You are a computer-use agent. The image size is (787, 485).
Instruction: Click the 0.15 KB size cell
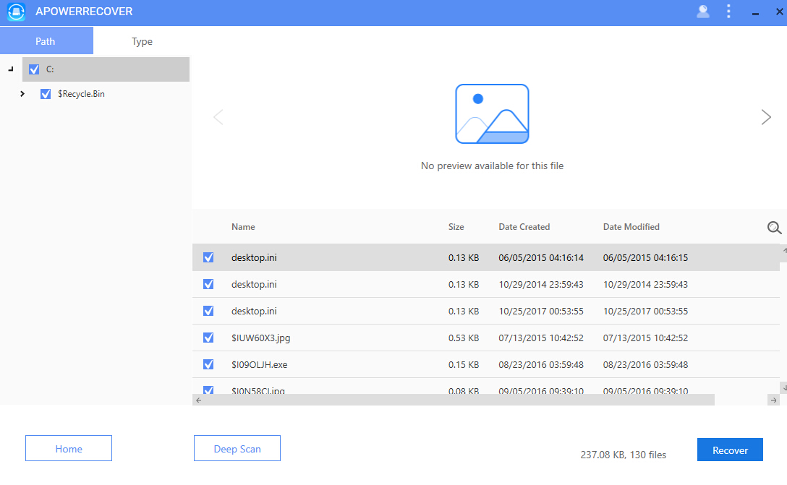click(463, 364)
